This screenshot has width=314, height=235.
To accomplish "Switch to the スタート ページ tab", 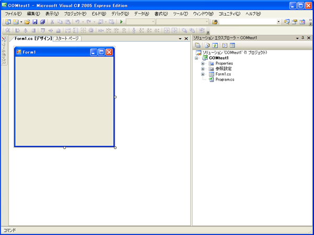I will (x=67, y=38).
